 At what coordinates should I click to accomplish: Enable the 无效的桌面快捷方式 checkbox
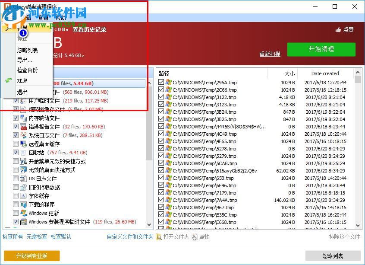tap(16, 170)
